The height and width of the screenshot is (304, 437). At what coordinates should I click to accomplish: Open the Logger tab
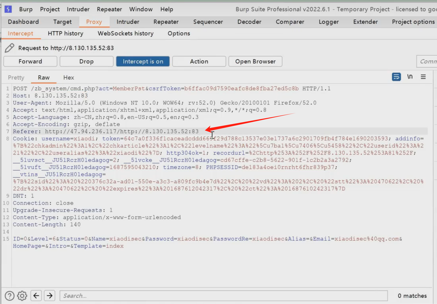(x=329, y=22)
